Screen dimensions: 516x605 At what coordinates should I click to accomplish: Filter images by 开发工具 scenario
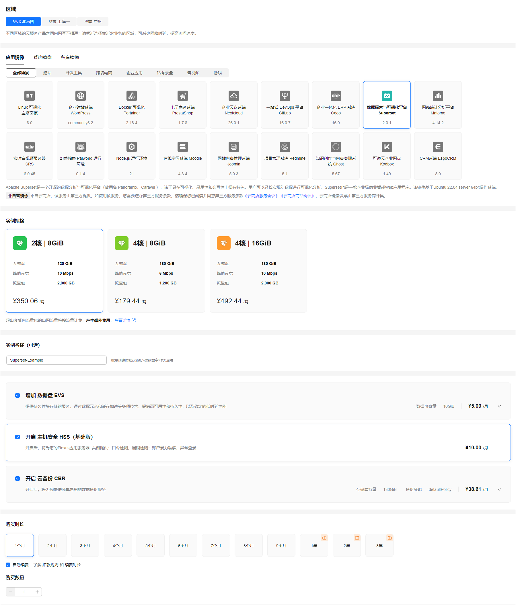(74, 73)
